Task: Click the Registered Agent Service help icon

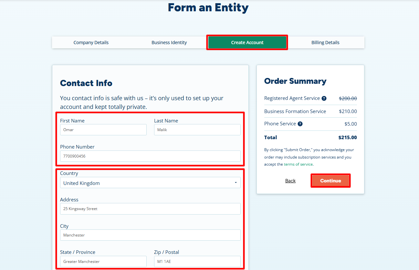Action: [x=324, y=98]
